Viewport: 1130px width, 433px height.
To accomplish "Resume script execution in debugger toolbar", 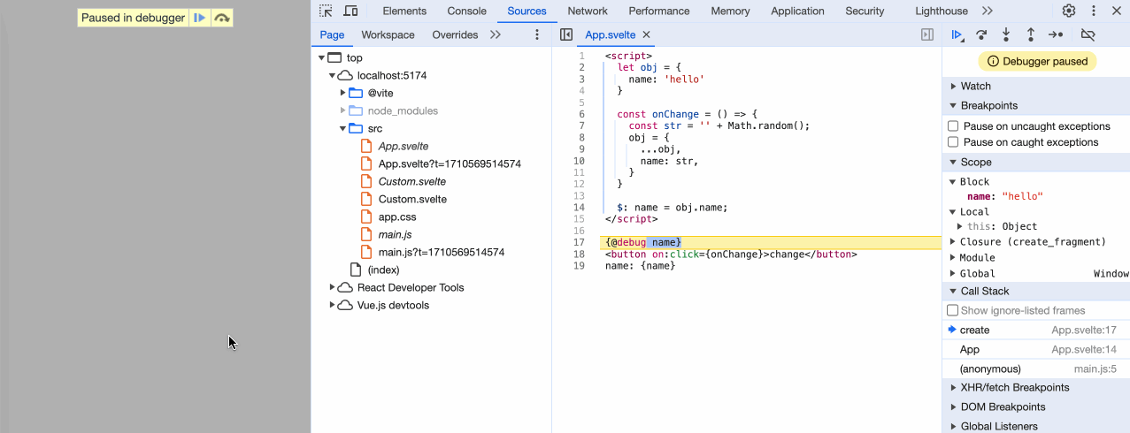I will 957,34.
